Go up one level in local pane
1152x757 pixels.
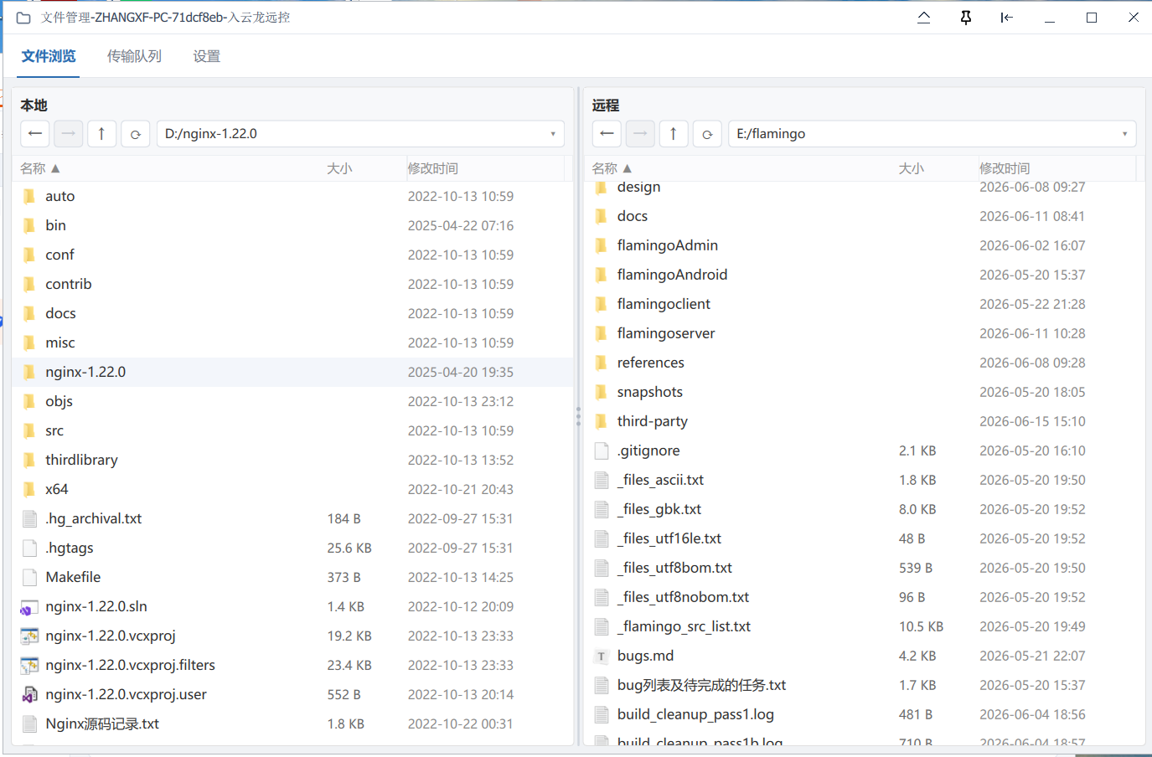[x=101, y=133]
